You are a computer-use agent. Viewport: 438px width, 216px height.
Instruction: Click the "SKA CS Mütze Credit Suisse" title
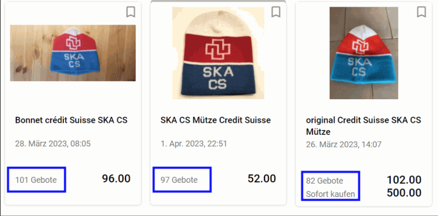click(x=215, y=120)
